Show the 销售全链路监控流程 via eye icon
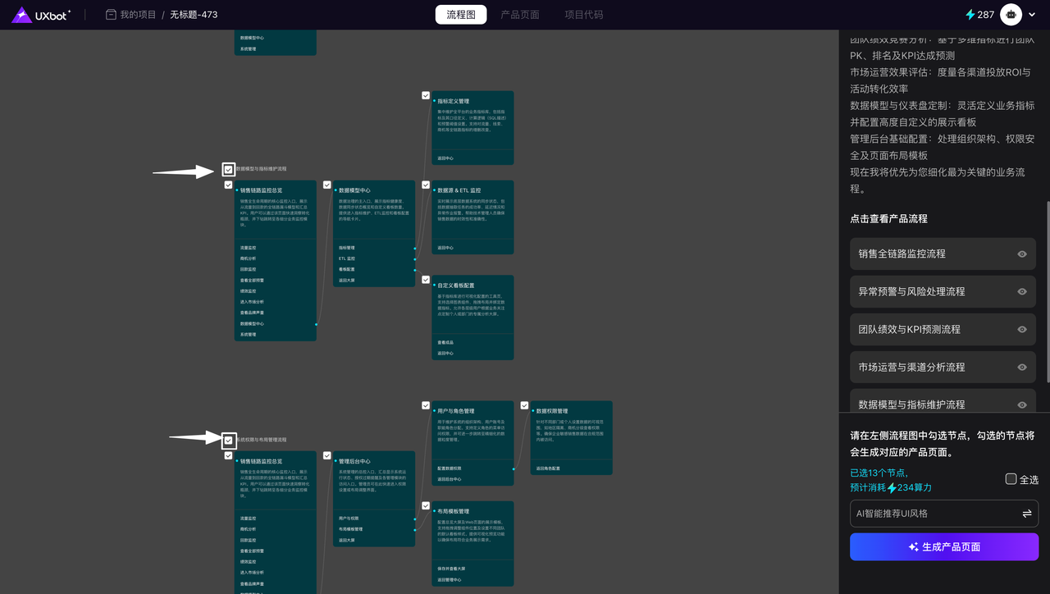The image size is (1050, 594). point(1022,254)
